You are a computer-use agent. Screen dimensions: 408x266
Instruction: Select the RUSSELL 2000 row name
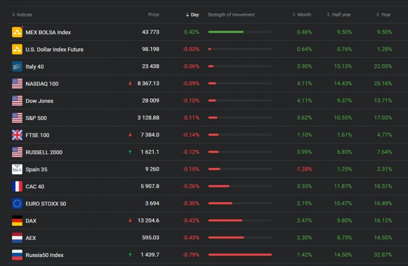(x=44, y=152)
